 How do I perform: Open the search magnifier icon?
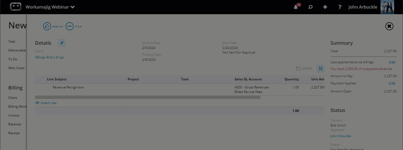310,7
